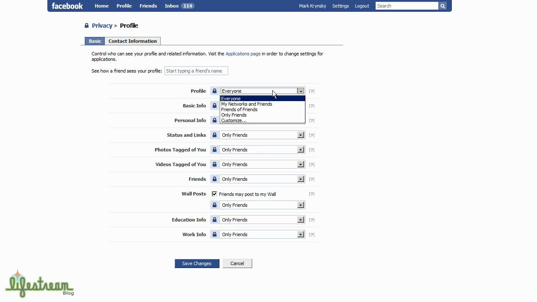The width and height of the screenshot is (537, 302).
Task: Open Friends link in top navigation
Action: pyautogui.click(x=148, y=6)
